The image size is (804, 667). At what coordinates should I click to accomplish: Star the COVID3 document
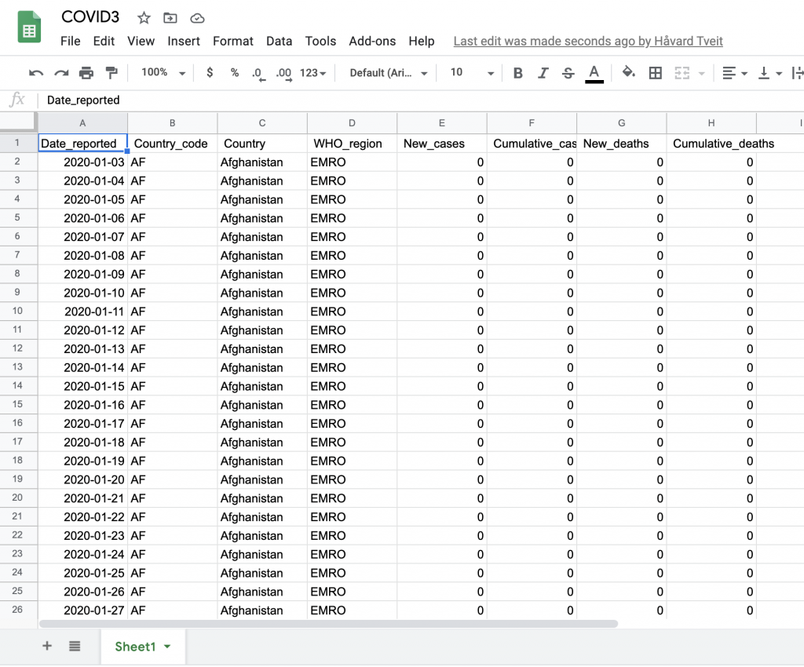tap(144, 19)
